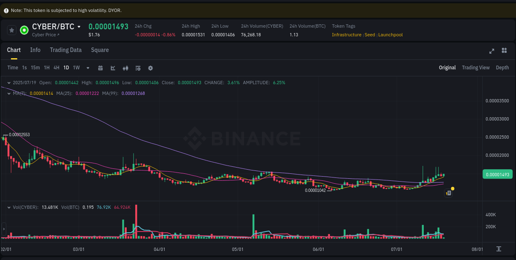
Task: Collapse the MA indicator row chevron
Action: 8,93
